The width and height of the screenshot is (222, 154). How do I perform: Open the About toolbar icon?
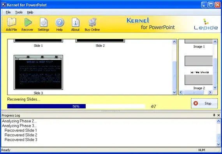coord(75,24)
